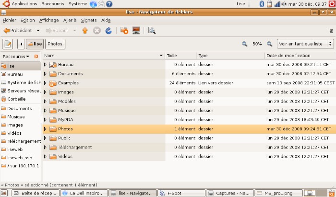Zoom out with the magnifier minus
The width and height of the screenshot is (336, 197).
[x=244, y=44]
